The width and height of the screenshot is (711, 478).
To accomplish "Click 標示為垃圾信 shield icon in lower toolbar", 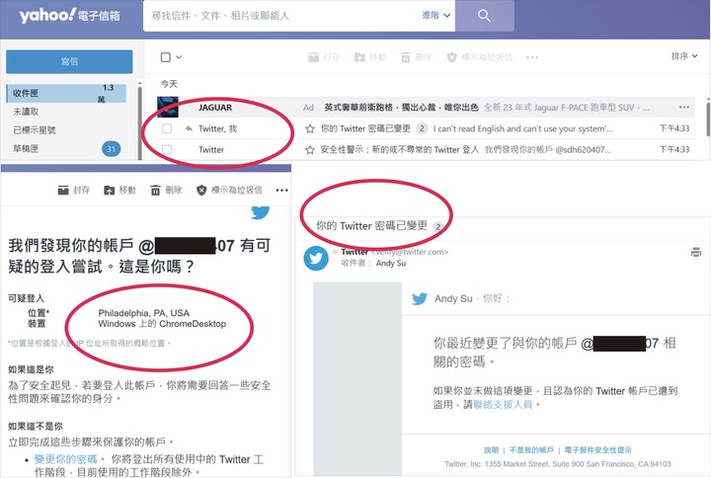I will click(x=201, y=190).
